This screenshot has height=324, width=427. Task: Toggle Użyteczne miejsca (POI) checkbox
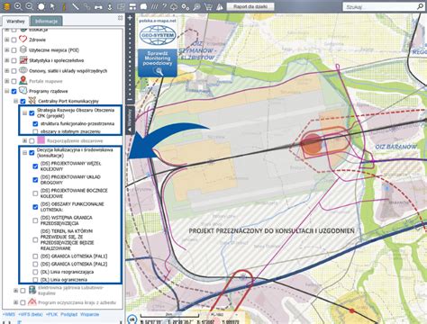pyautogui.click(x=14, y=50)
